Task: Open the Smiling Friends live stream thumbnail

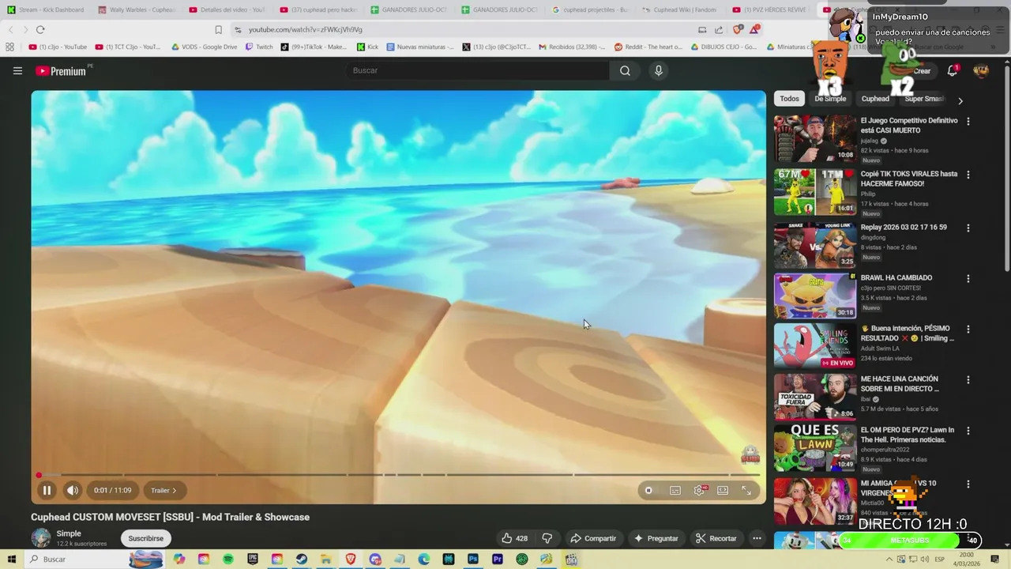Action: tap(815, 346)
